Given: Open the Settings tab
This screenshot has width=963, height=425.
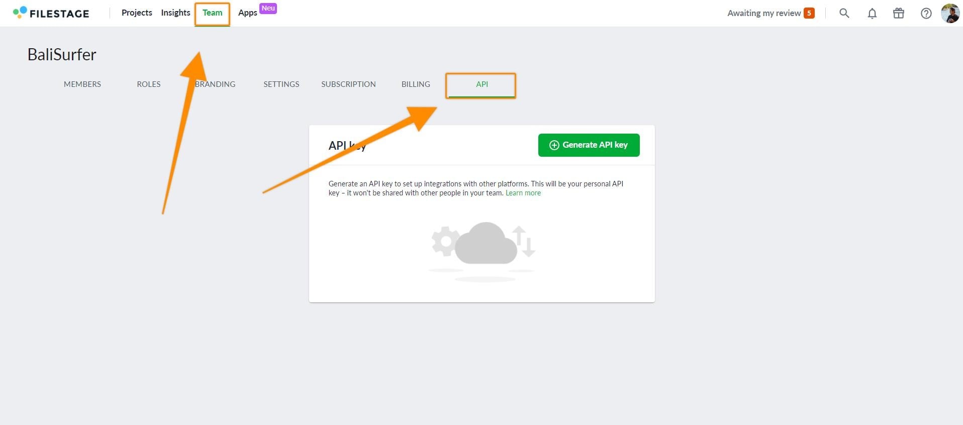Looking at the screenshot, I should click(281, 84).
